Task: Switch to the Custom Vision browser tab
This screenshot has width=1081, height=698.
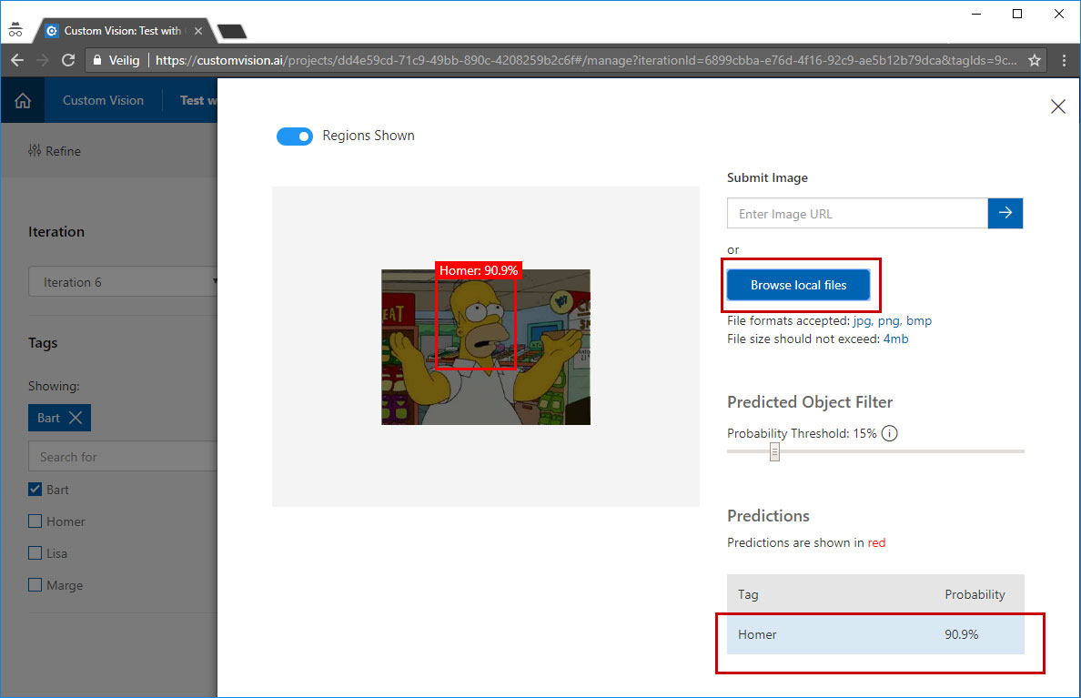Action: click(121, 31)
